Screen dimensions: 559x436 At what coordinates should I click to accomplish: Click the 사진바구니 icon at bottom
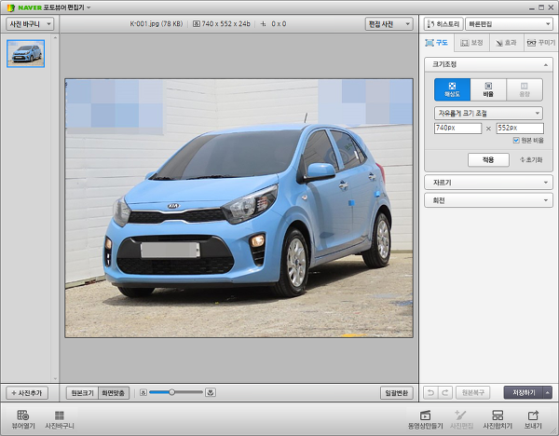click(x=60, y=419)
